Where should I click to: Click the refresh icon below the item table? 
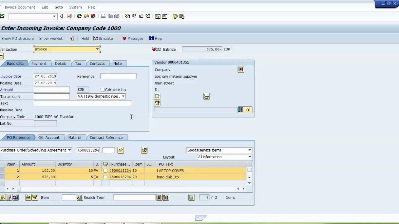tap(15, 198)
